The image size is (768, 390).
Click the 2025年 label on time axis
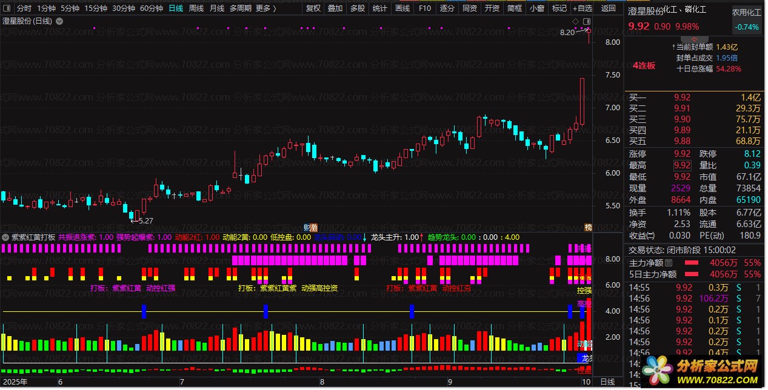click(x=15, y=382)
